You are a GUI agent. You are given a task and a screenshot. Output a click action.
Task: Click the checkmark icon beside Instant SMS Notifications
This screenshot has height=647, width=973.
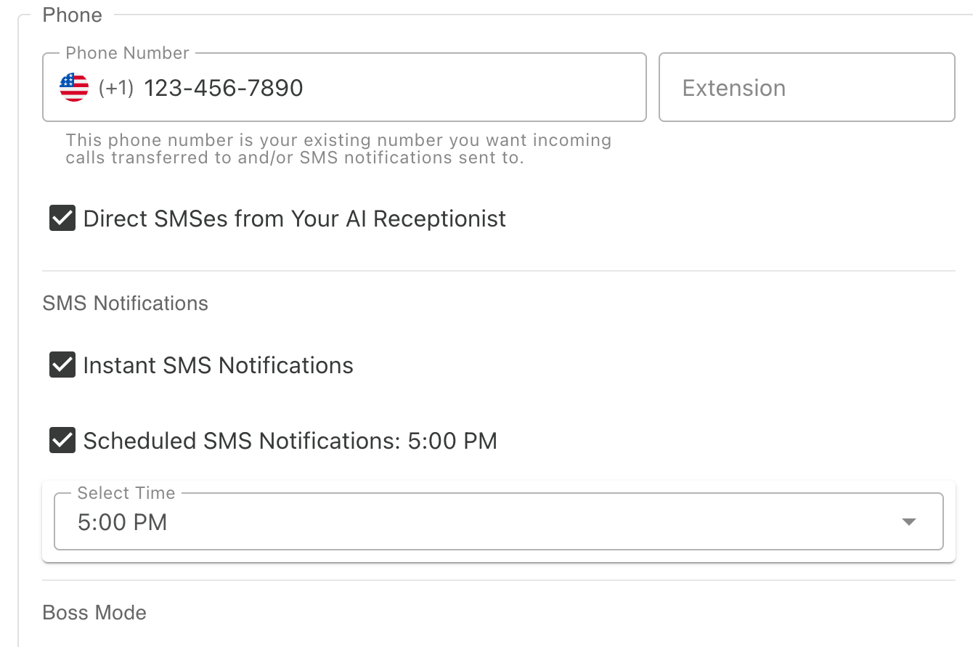click(x=62, y=365)
